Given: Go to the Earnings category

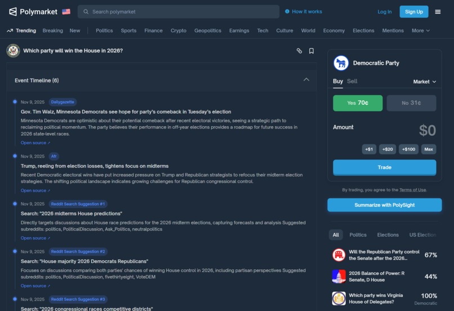Looking at the screenshot, I should click(239, 30).
